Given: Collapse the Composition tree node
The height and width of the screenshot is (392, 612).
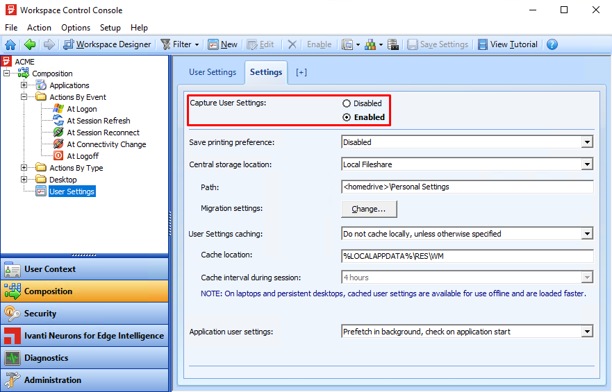Looking at the screenshot, I should (x=6, y=74).
